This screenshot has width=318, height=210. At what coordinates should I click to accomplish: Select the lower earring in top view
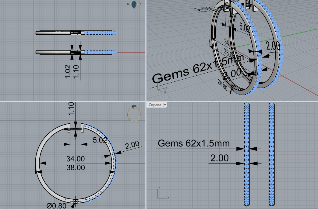coord(76,52)
